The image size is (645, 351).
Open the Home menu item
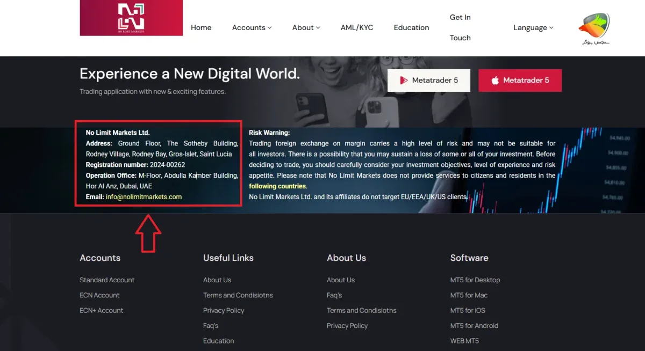tap(201, 27)
